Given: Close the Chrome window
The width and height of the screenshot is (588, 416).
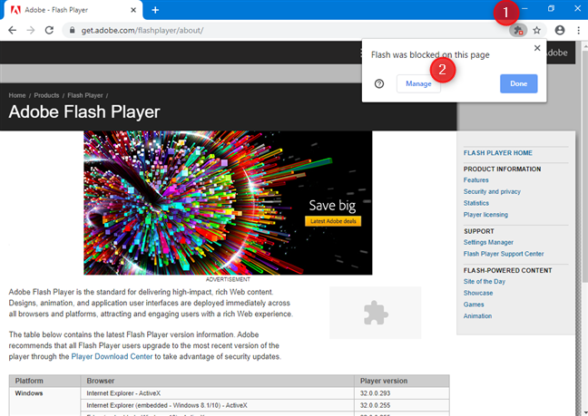Looking at the screenshot, I should point(577,9).
